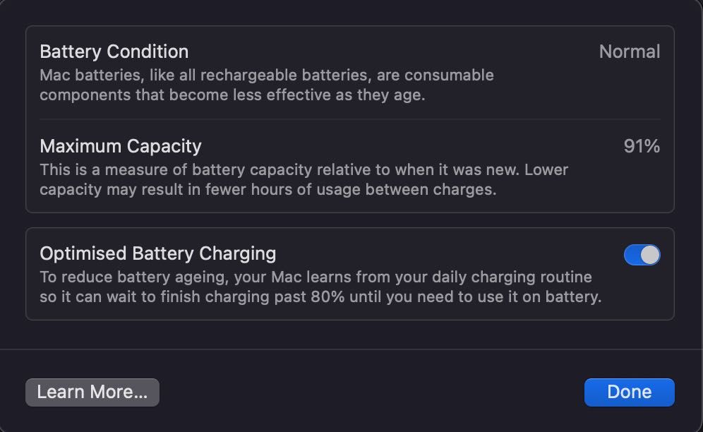703x432 pixels.
Task: Click the line "capacity may result in fewer hours"
Action: coord(268,190)
